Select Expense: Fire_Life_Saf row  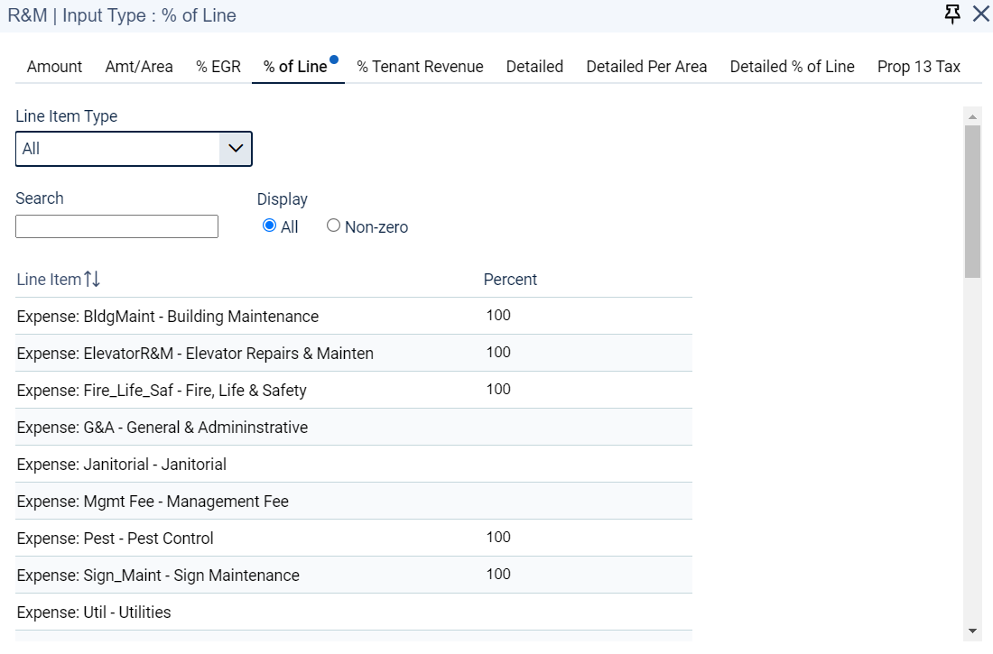353,390
